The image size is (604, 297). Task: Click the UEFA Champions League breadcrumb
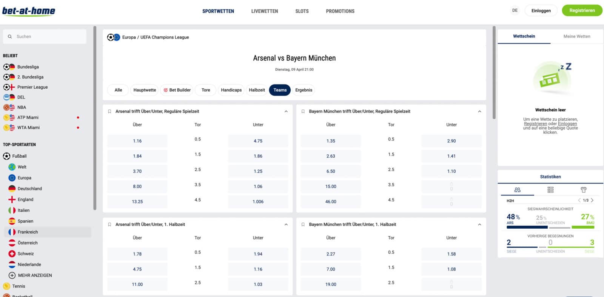[165, 37]
